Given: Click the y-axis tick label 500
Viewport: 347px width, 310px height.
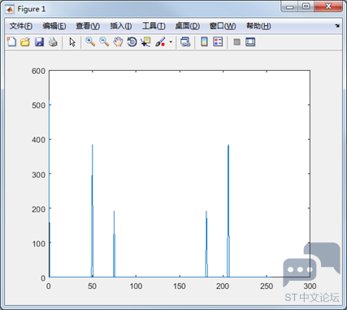Looking at the screenshot, I should [x=38, y=106].
